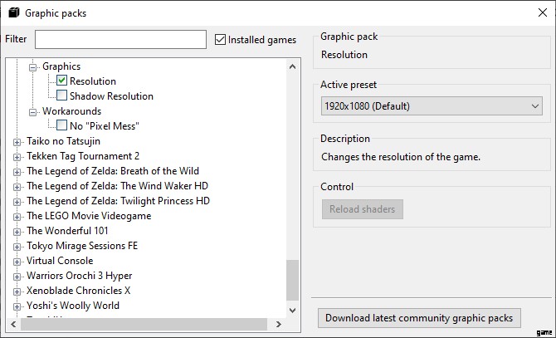This screenshot has width=556, height=338.
Task: Expand Zelda: Breath of the Wild node
Action: 17,172
